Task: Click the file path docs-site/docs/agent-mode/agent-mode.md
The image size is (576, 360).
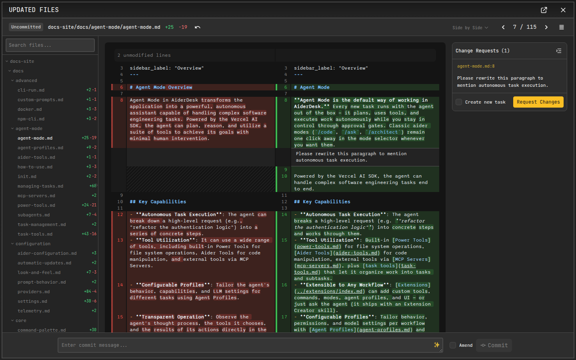Action: pos(104,27)
